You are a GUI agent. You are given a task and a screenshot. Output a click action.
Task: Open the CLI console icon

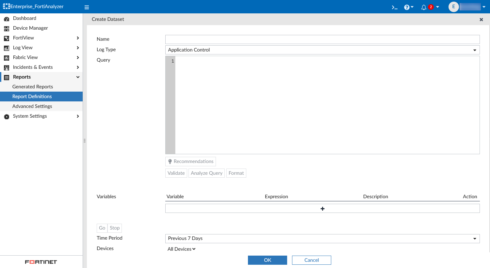click(x=395, y=7)
